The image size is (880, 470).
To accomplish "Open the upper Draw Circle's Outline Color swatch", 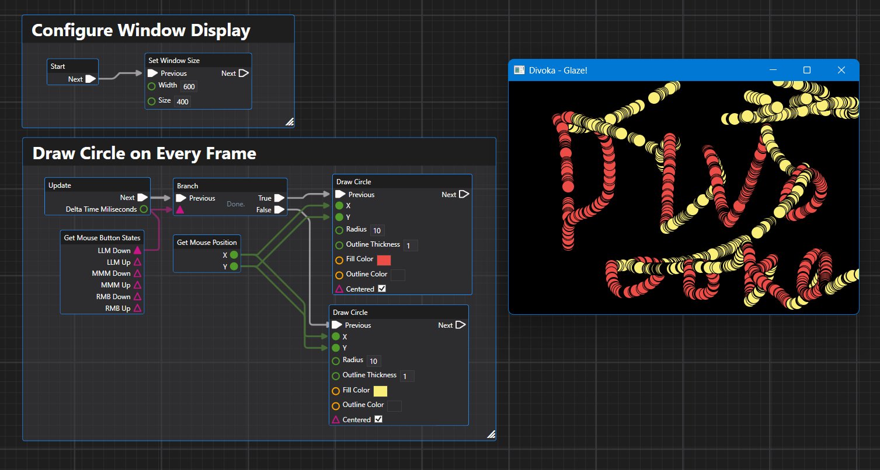I will point(398,275).
